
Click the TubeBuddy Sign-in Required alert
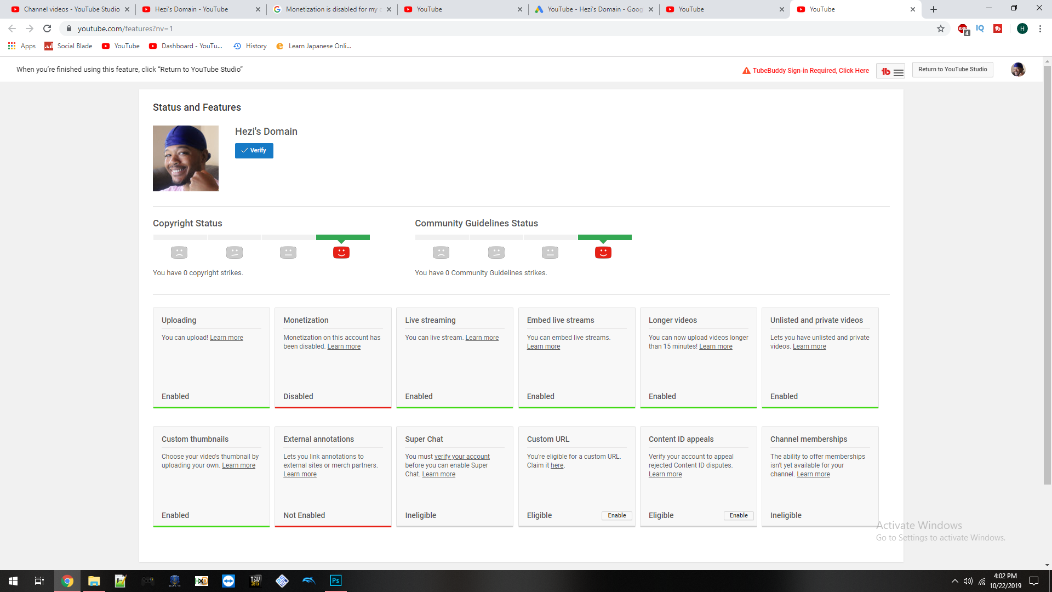point(805,70)
